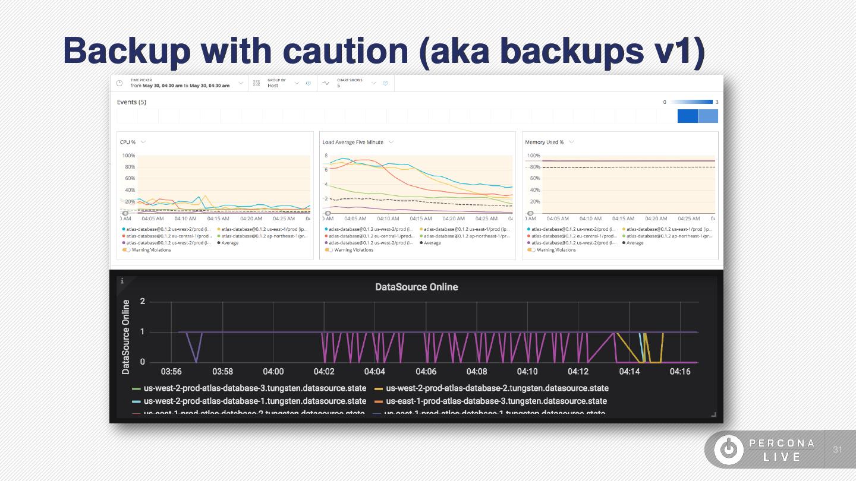Image resolution: width=856 pixels, height=481 pixels.
Task: Expand the Memory Used % metric dropdown
Action: (x=571, y=142)
